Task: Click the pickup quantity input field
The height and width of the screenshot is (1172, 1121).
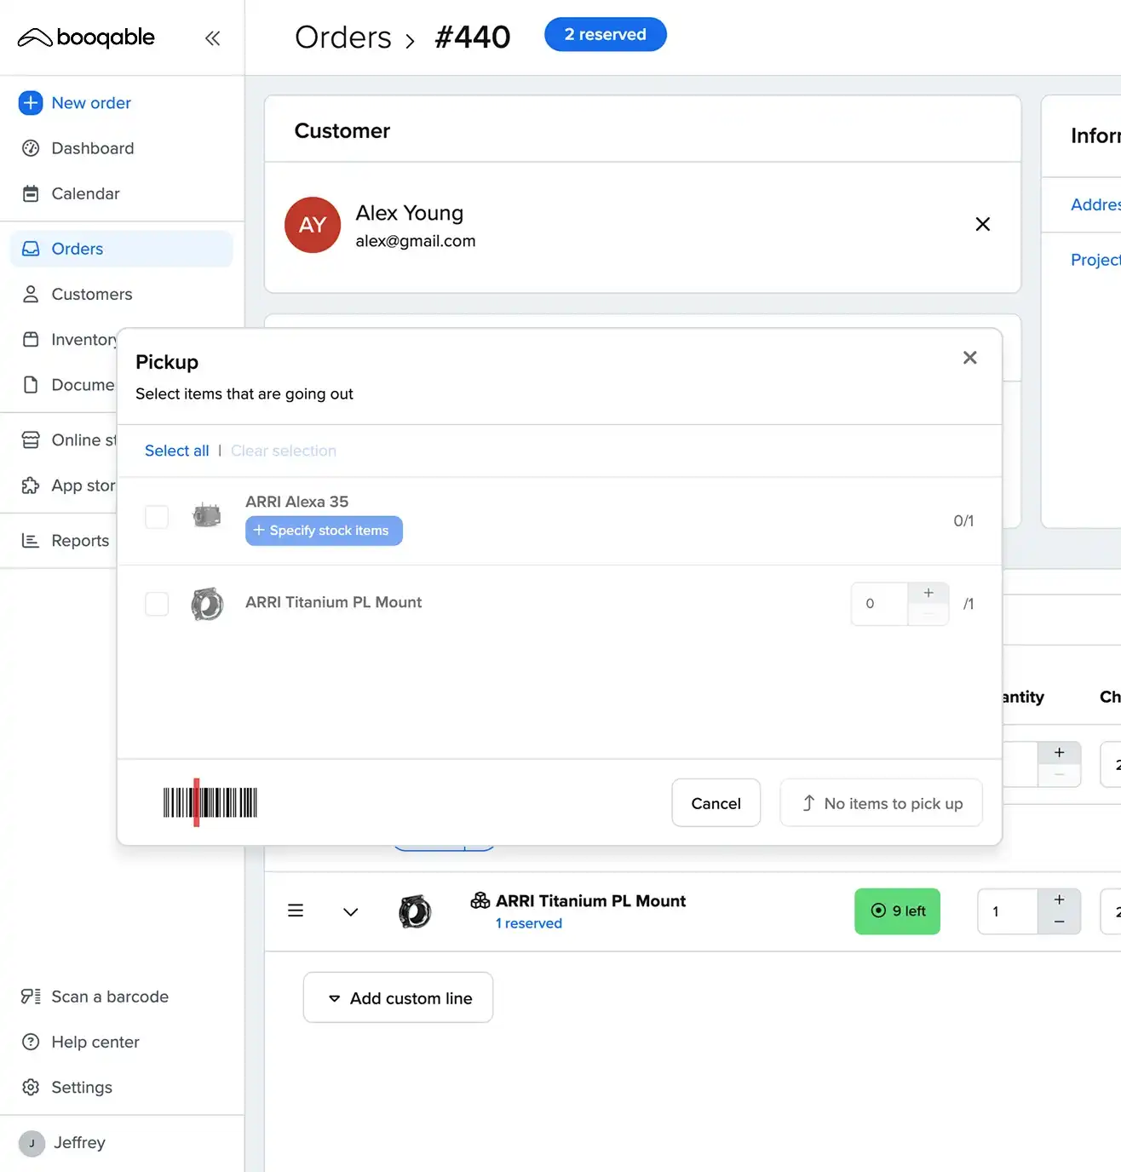Action: [879, 604]
